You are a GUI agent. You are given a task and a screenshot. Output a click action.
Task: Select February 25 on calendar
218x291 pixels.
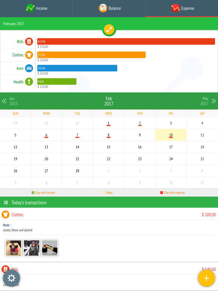202,159
